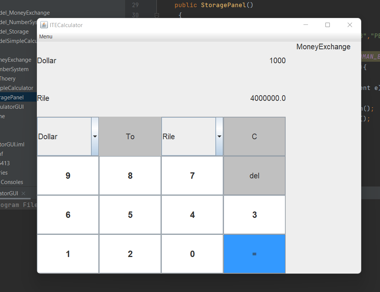Viewport: 380px width, 292px height.
Task: Close the atorGUI run tab in IDE
Action: click(23, 193)
